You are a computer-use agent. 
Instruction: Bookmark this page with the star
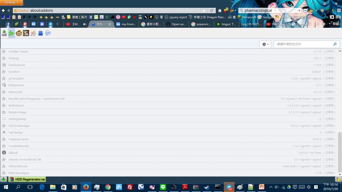204,10
